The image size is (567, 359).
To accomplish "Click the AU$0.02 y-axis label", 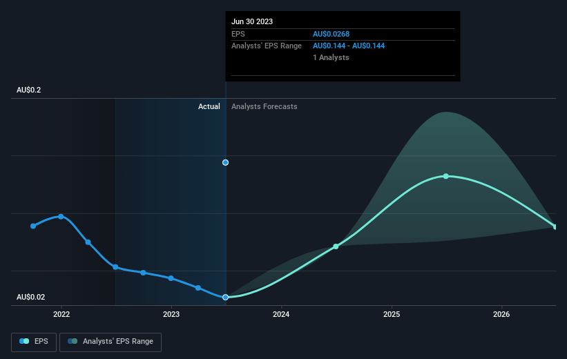I will pos(31,297).
